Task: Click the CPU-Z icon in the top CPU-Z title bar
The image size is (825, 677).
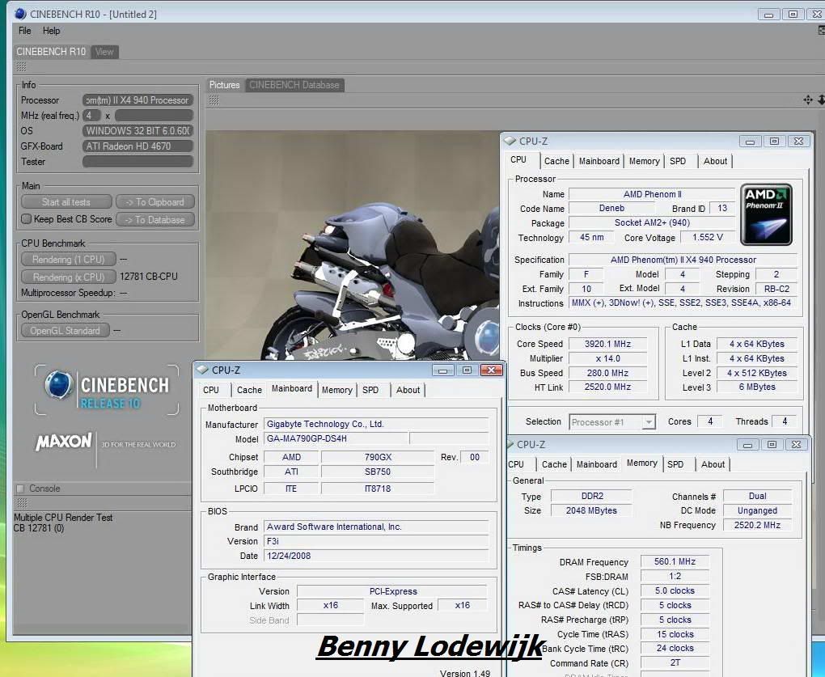Action: 510,141
